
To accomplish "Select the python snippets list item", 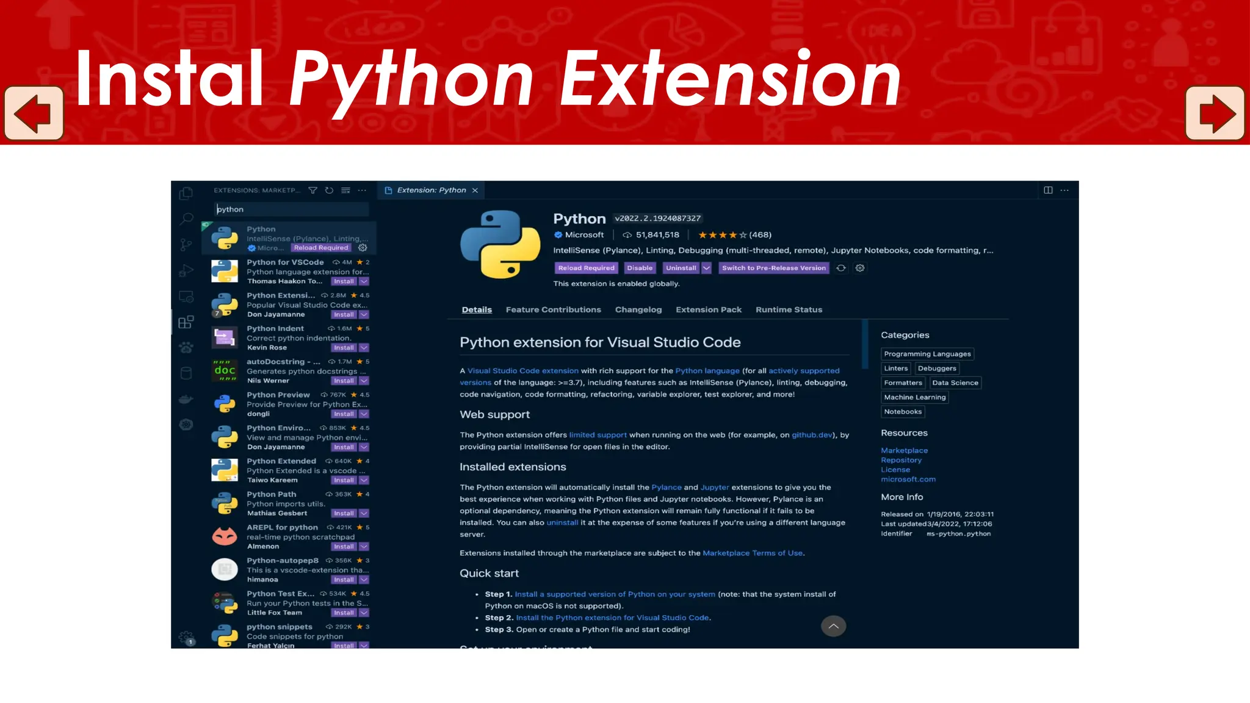I will [289, 635].
